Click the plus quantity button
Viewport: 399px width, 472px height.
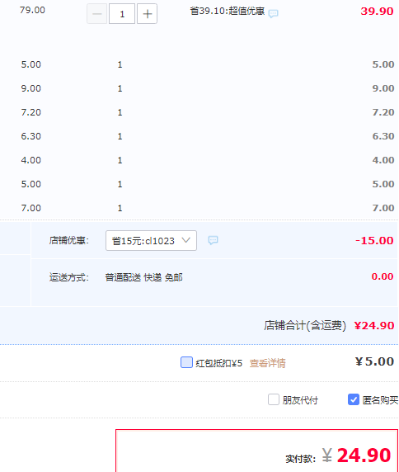click(x=147, y=14)
